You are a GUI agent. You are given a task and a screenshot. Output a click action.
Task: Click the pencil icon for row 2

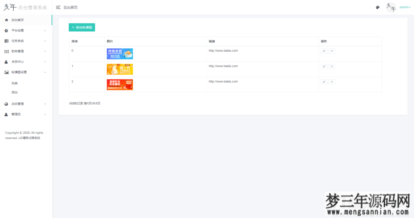324,82
